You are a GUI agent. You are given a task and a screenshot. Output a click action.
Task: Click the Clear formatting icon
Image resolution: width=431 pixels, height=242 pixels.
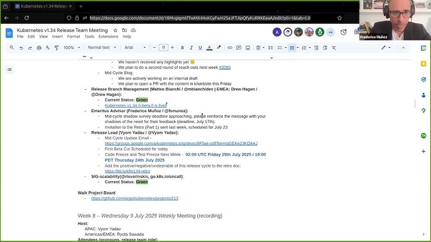coord(334,48)
